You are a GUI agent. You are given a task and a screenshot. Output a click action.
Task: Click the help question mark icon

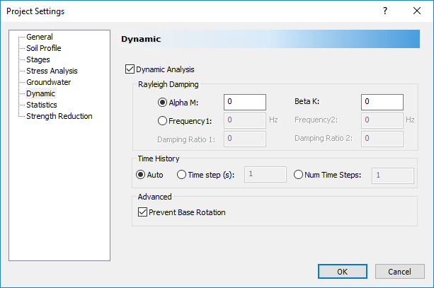point(384,11)
